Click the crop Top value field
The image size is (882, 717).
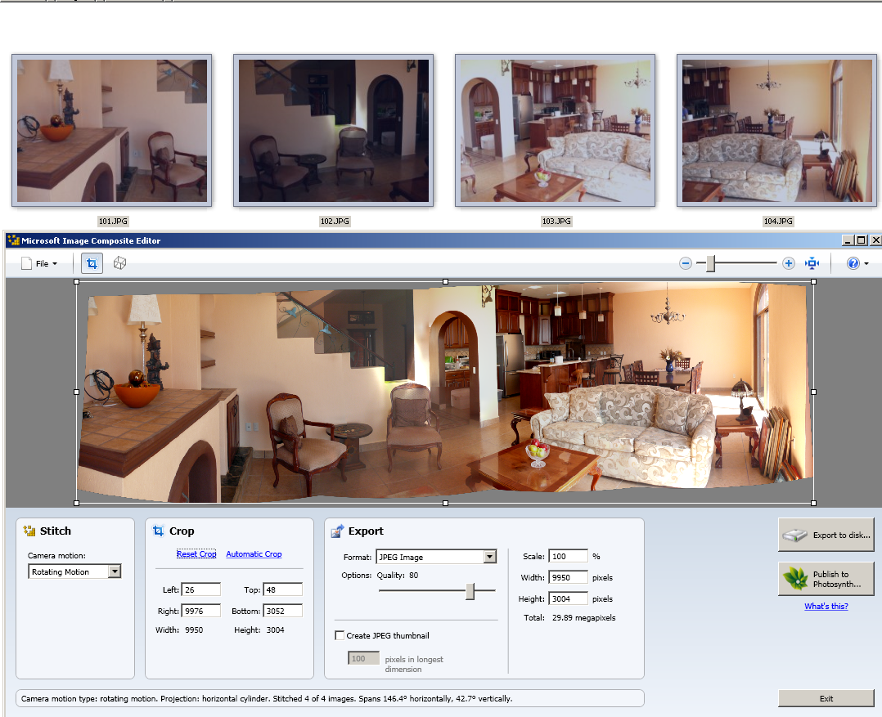(282, 589)
